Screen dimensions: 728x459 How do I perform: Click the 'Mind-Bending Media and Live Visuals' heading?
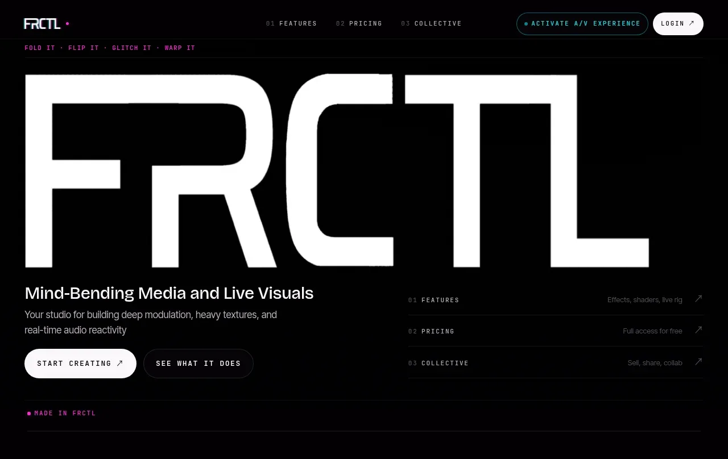click(x=169, y=293)
